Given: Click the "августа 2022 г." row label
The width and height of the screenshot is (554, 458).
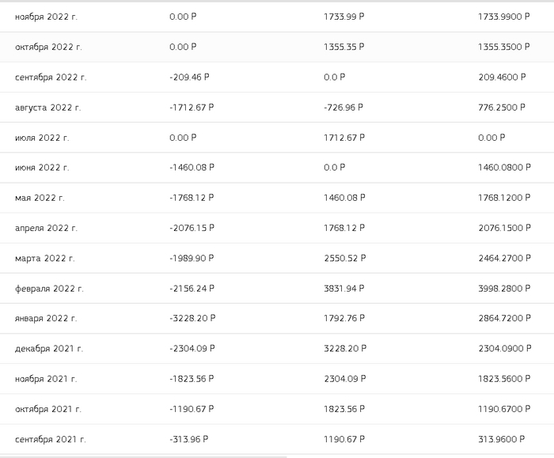Looking at the screenshot, I should point(47,108).
